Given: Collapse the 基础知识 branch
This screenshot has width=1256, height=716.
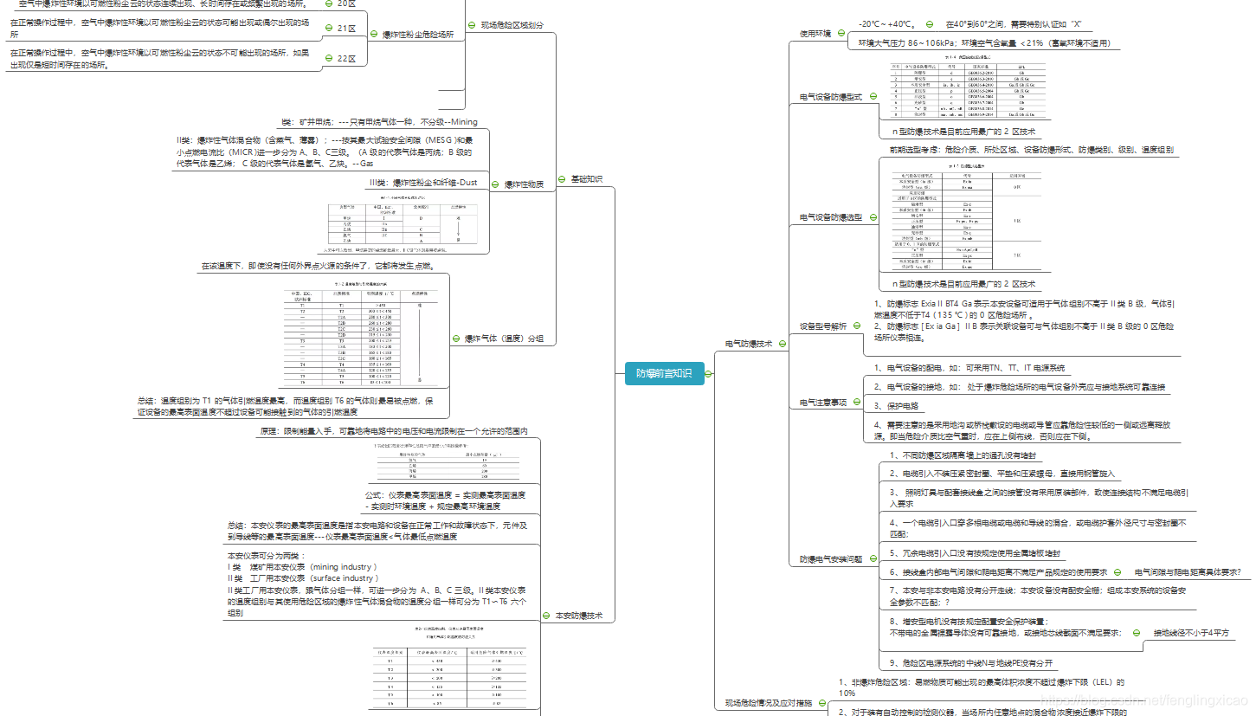Looking at the screenshot, I should (562, 179).
